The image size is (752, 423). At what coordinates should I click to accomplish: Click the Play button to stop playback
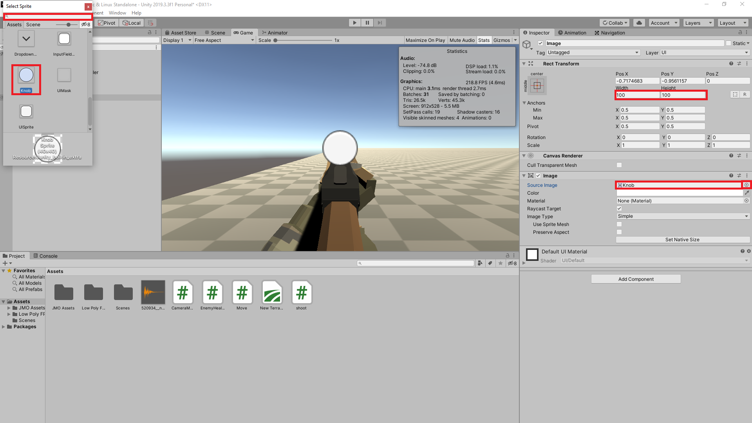click(354, 22)
